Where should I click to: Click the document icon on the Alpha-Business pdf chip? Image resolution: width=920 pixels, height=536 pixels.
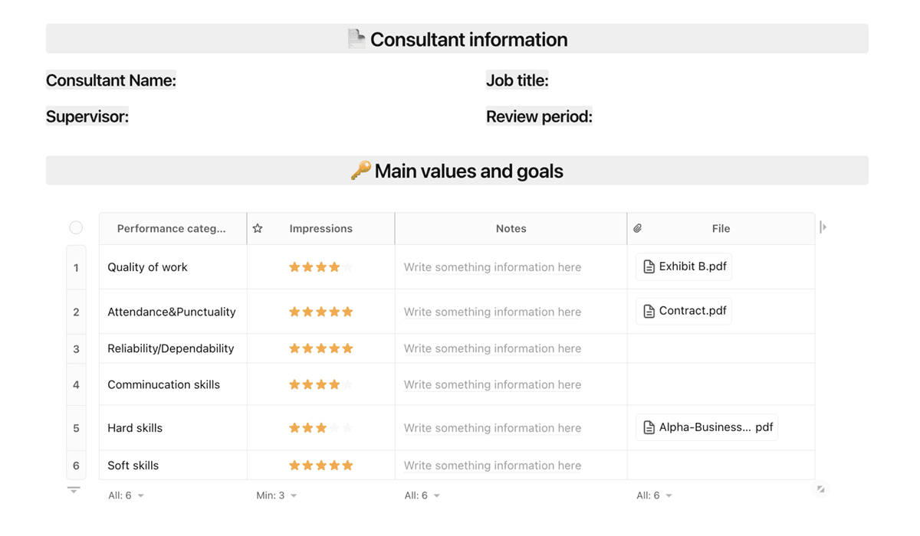[649, 427]
